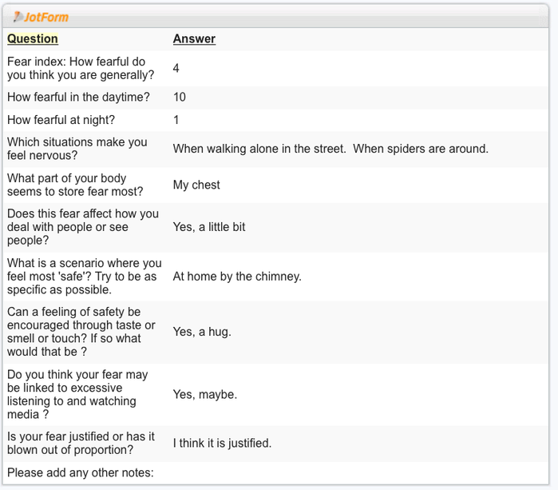Open the JotForm brand link
The height and width of the screenshot is (490, 558).
(x=41, y=17)
